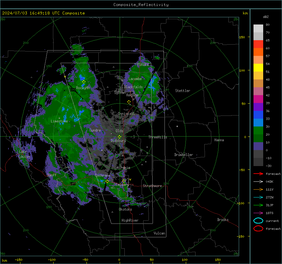Click the green 31JP arrow legend icon
This screenshot has width=282, height=264.
click(258, 205)
